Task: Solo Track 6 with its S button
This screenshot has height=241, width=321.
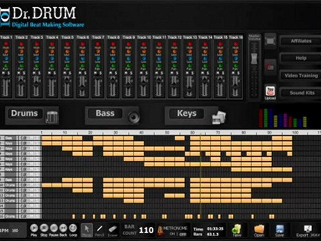Action: click(85, 73)
